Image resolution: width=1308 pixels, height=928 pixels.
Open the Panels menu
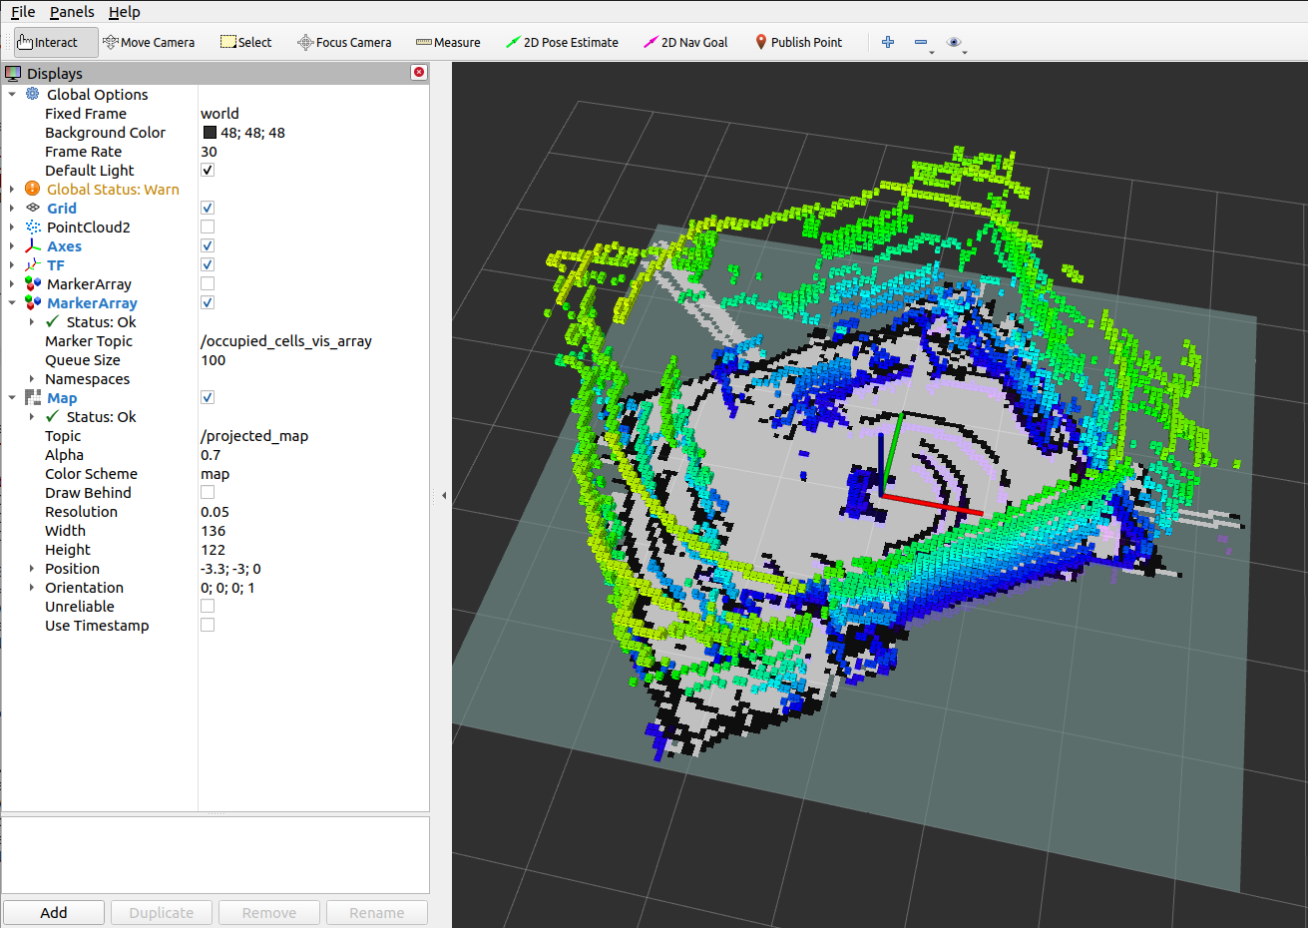coord(72,11)
